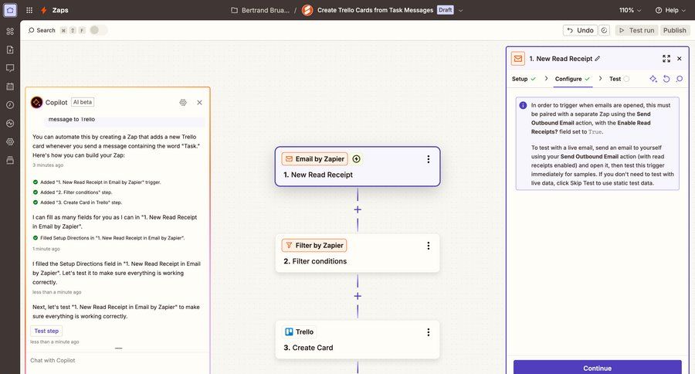This screenshot has height=374, width=695.
Task: Switch to the Configure tab
Action: [x=572, y=79]
